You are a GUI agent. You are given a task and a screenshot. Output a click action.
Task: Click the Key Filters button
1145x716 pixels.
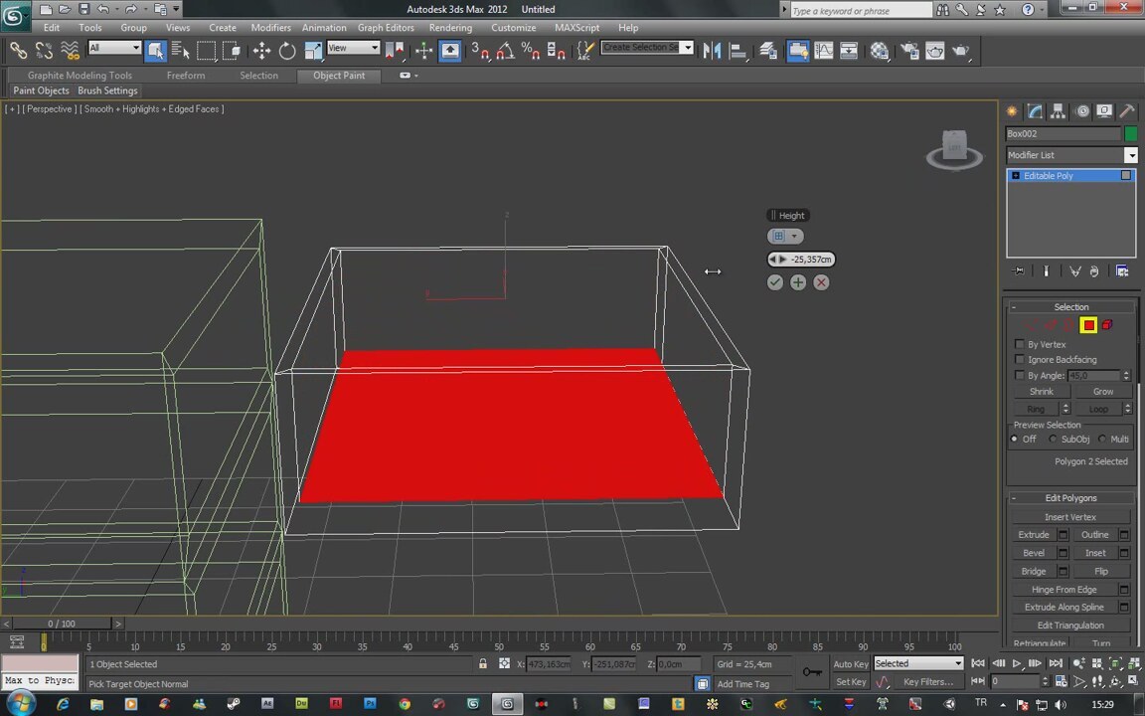pos(928,681)
